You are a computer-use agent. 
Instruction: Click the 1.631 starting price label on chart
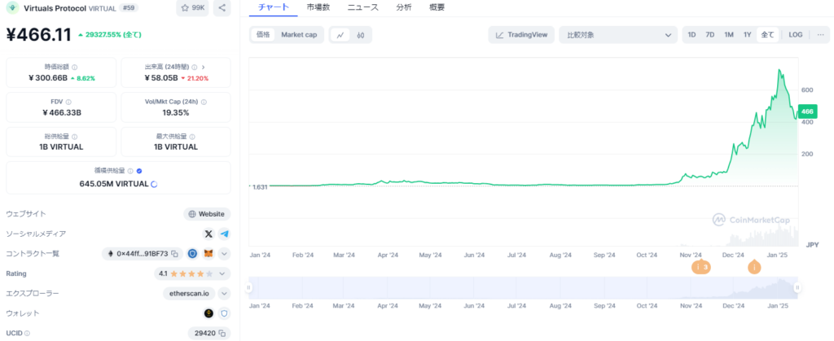[260, 187]
